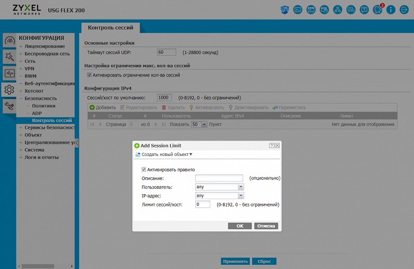Expand the VPN tree node
Screen dimensions: 414x269
click(21, 68)
